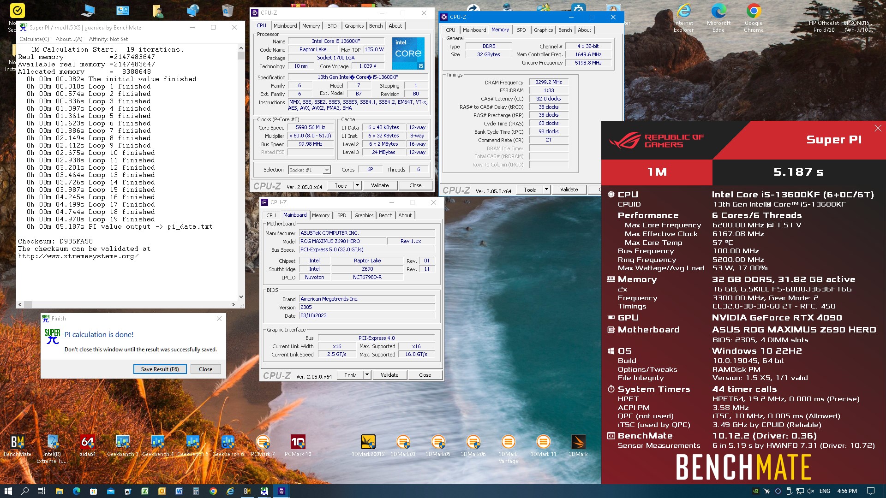
Task: Click the Super PI horizontal scrollbar
Action: 128,304
